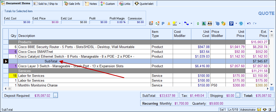The height and width of the screenshot is (112, 276).
Task: Click the orange A font toolbar icon
Action: (169, 24)
